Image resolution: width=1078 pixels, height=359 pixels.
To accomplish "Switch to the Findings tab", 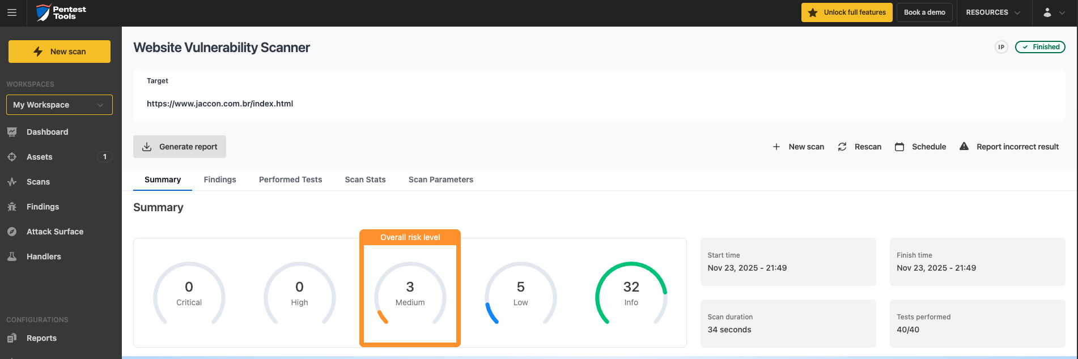I will pos(220,179).
